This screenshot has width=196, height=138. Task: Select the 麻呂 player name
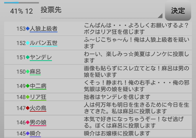[x=35, y=71]
